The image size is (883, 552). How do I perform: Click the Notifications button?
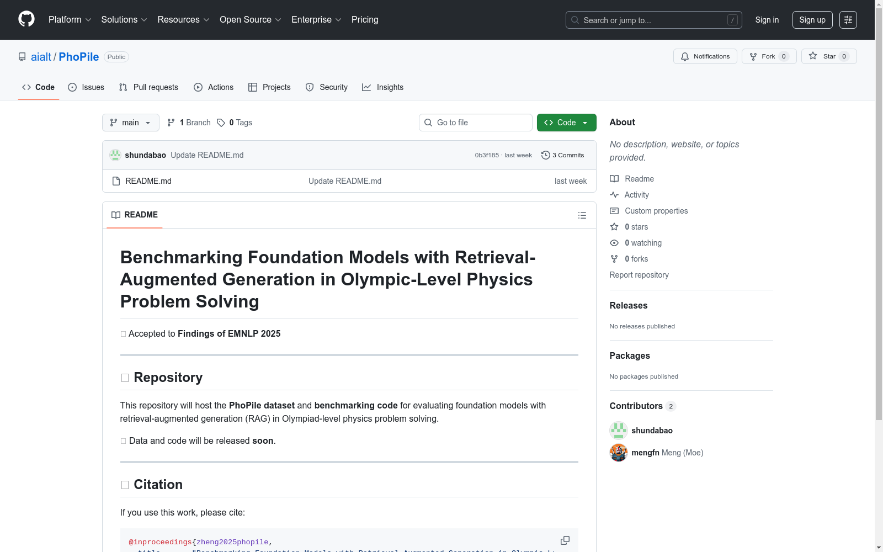point(705,56)
